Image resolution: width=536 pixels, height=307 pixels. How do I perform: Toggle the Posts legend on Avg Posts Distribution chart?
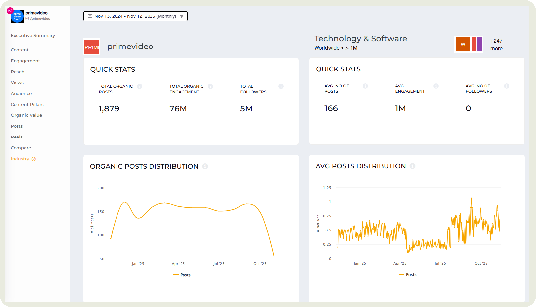pyautogui.click(x=408, y=274)
